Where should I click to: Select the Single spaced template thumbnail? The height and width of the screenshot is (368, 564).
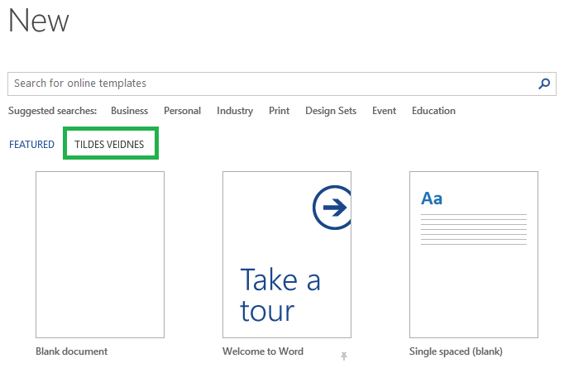click(474, 255)
